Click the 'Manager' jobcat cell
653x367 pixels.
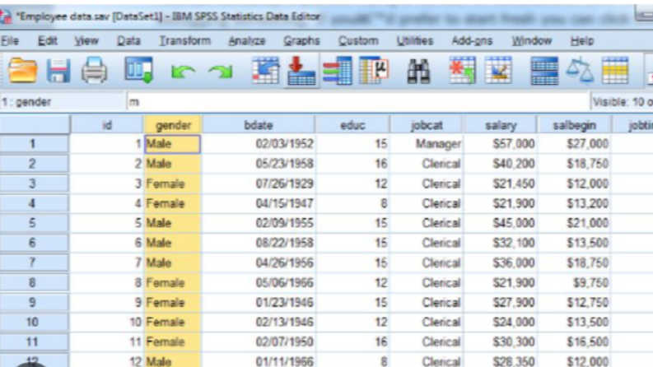tap(427, 144)
